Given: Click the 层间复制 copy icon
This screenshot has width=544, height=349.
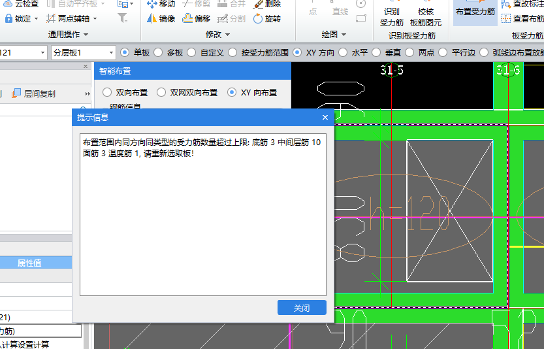Looking at the screenshot, I should 16,93.
